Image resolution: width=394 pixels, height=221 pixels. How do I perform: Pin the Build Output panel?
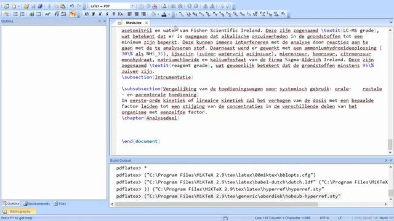(x=386, y=160)
